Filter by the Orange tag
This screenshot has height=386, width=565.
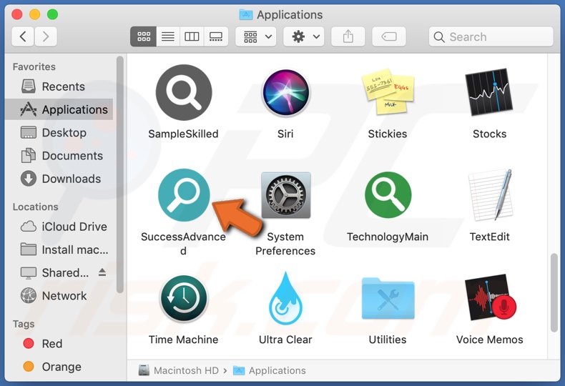click(60, 367)
